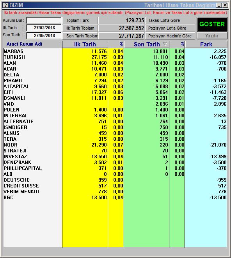Viewport: 231px width, 258px height.
Task: Click the Toplam Fark label button
Action: tap(80, 20)
